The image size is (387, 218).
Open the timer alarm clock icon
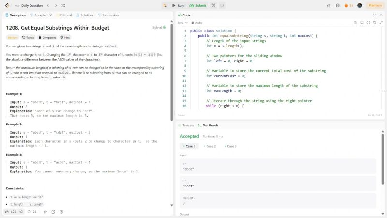(214, 5)
